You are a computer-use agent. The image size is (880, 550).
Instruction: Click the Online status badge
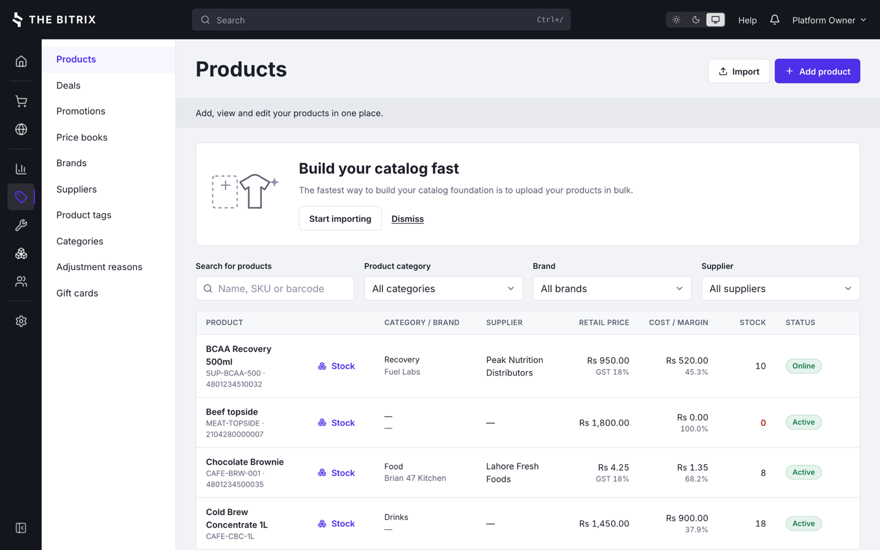pyautogui.click(x=804, y=366)
